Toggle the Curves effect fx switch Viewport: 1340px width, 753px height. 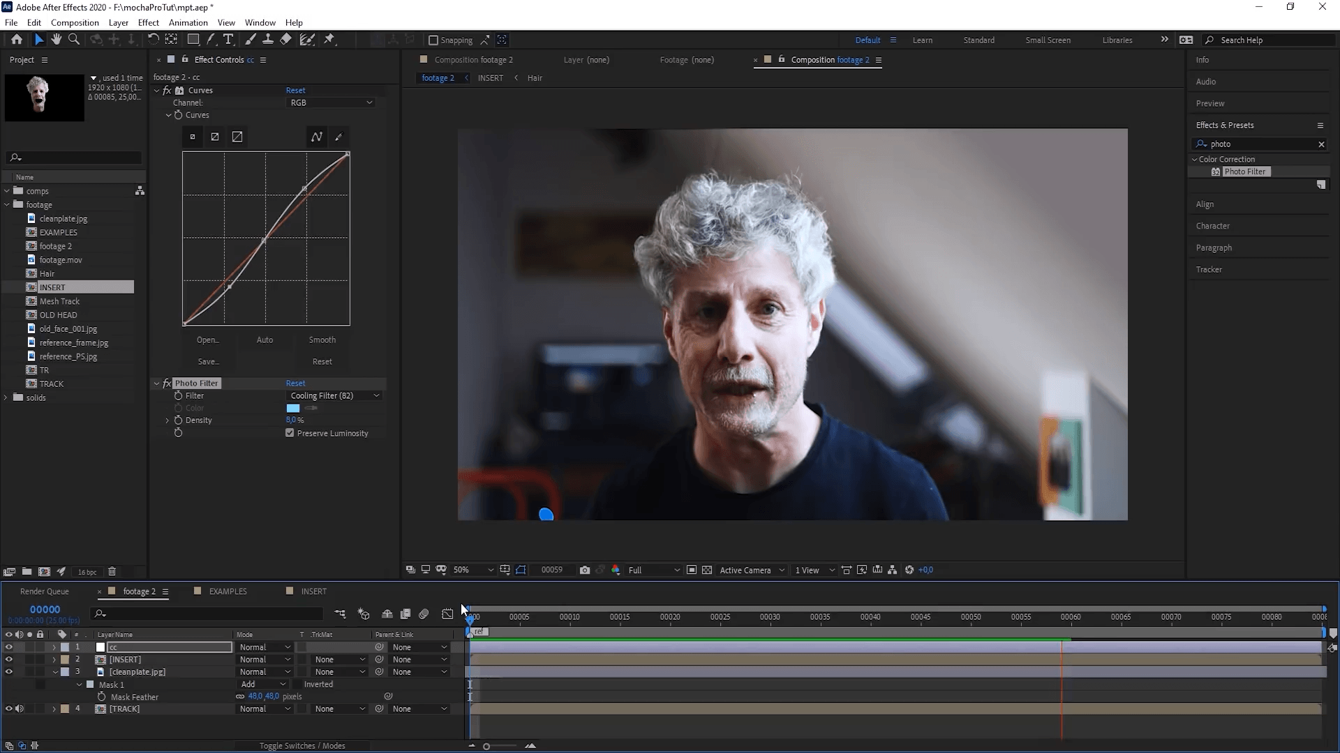tap(167, 91)
